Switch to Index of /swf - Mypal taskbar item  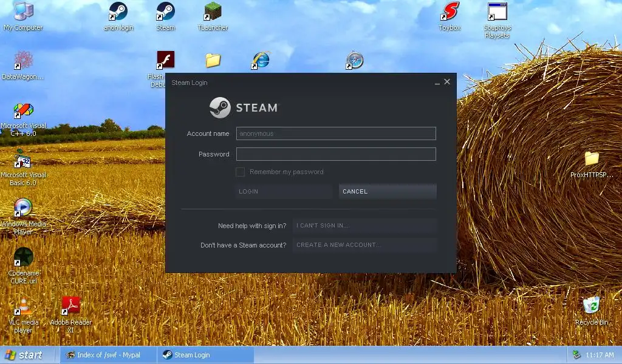108,355
